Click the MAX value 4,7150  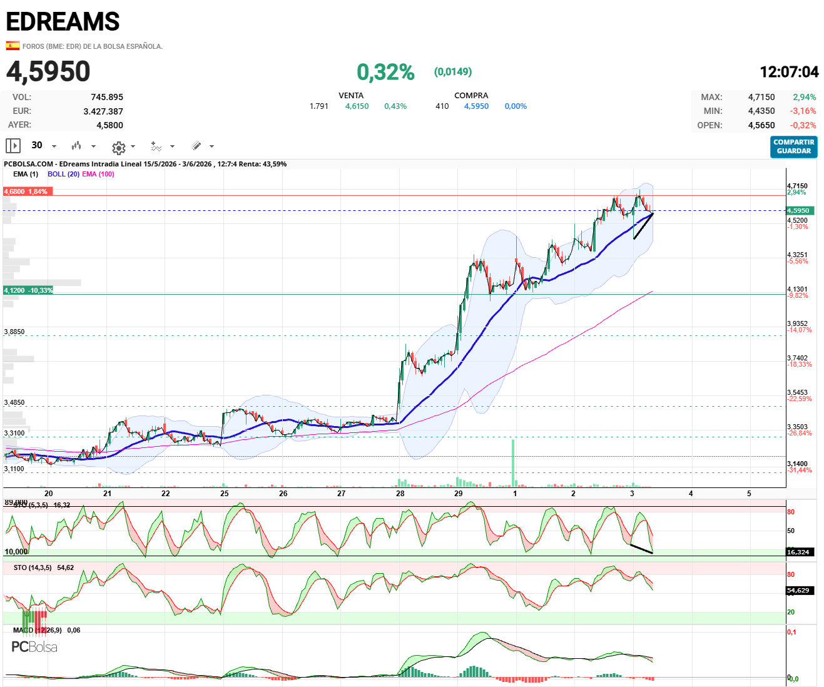pyautogui.click(x=761, y=97)
